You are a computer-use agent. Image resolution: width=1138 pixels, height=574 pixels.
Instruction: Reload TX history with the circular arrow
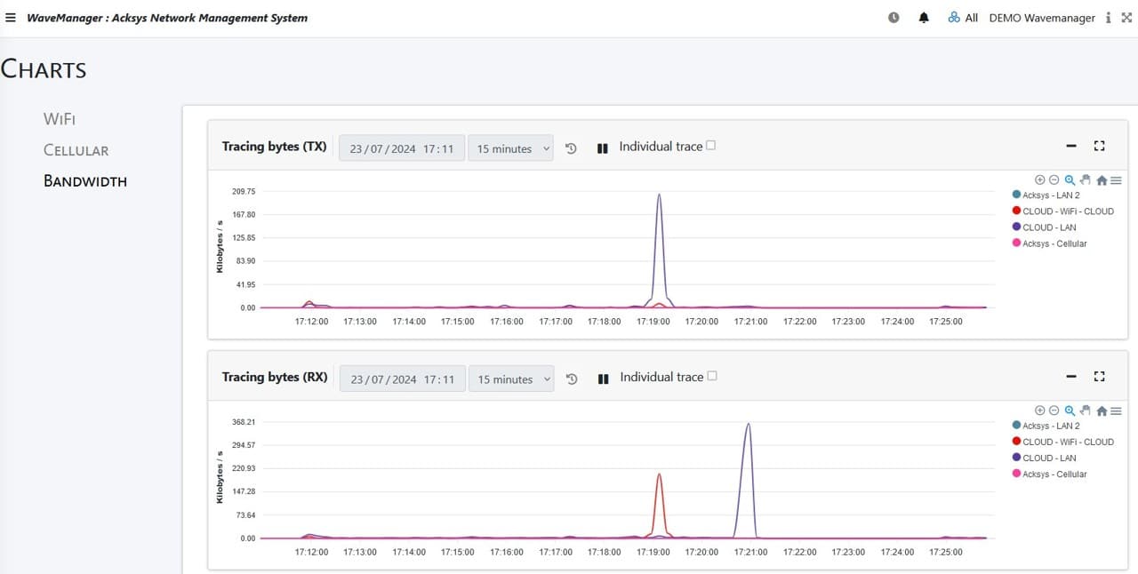[x=570, y=148]
